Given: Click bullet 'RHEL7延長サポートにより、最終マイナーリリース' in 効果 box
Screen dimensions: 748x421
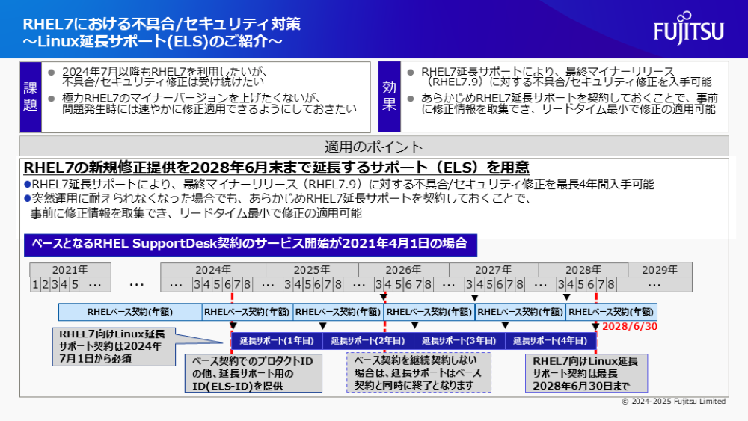Looking at the screenshot, I should [x=565, y=77].
